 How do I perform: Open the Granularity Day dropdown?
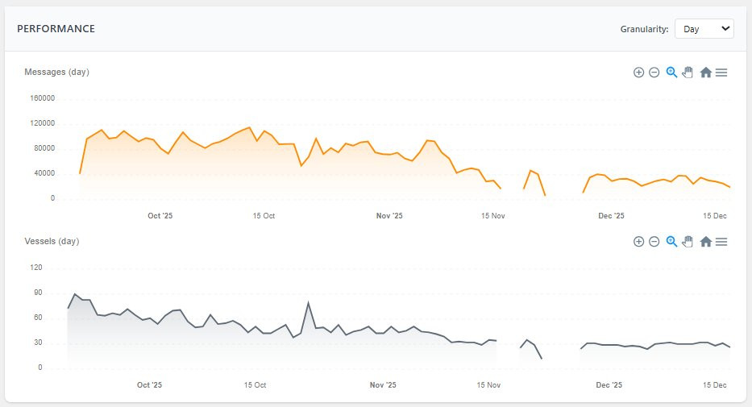[704, 29]
